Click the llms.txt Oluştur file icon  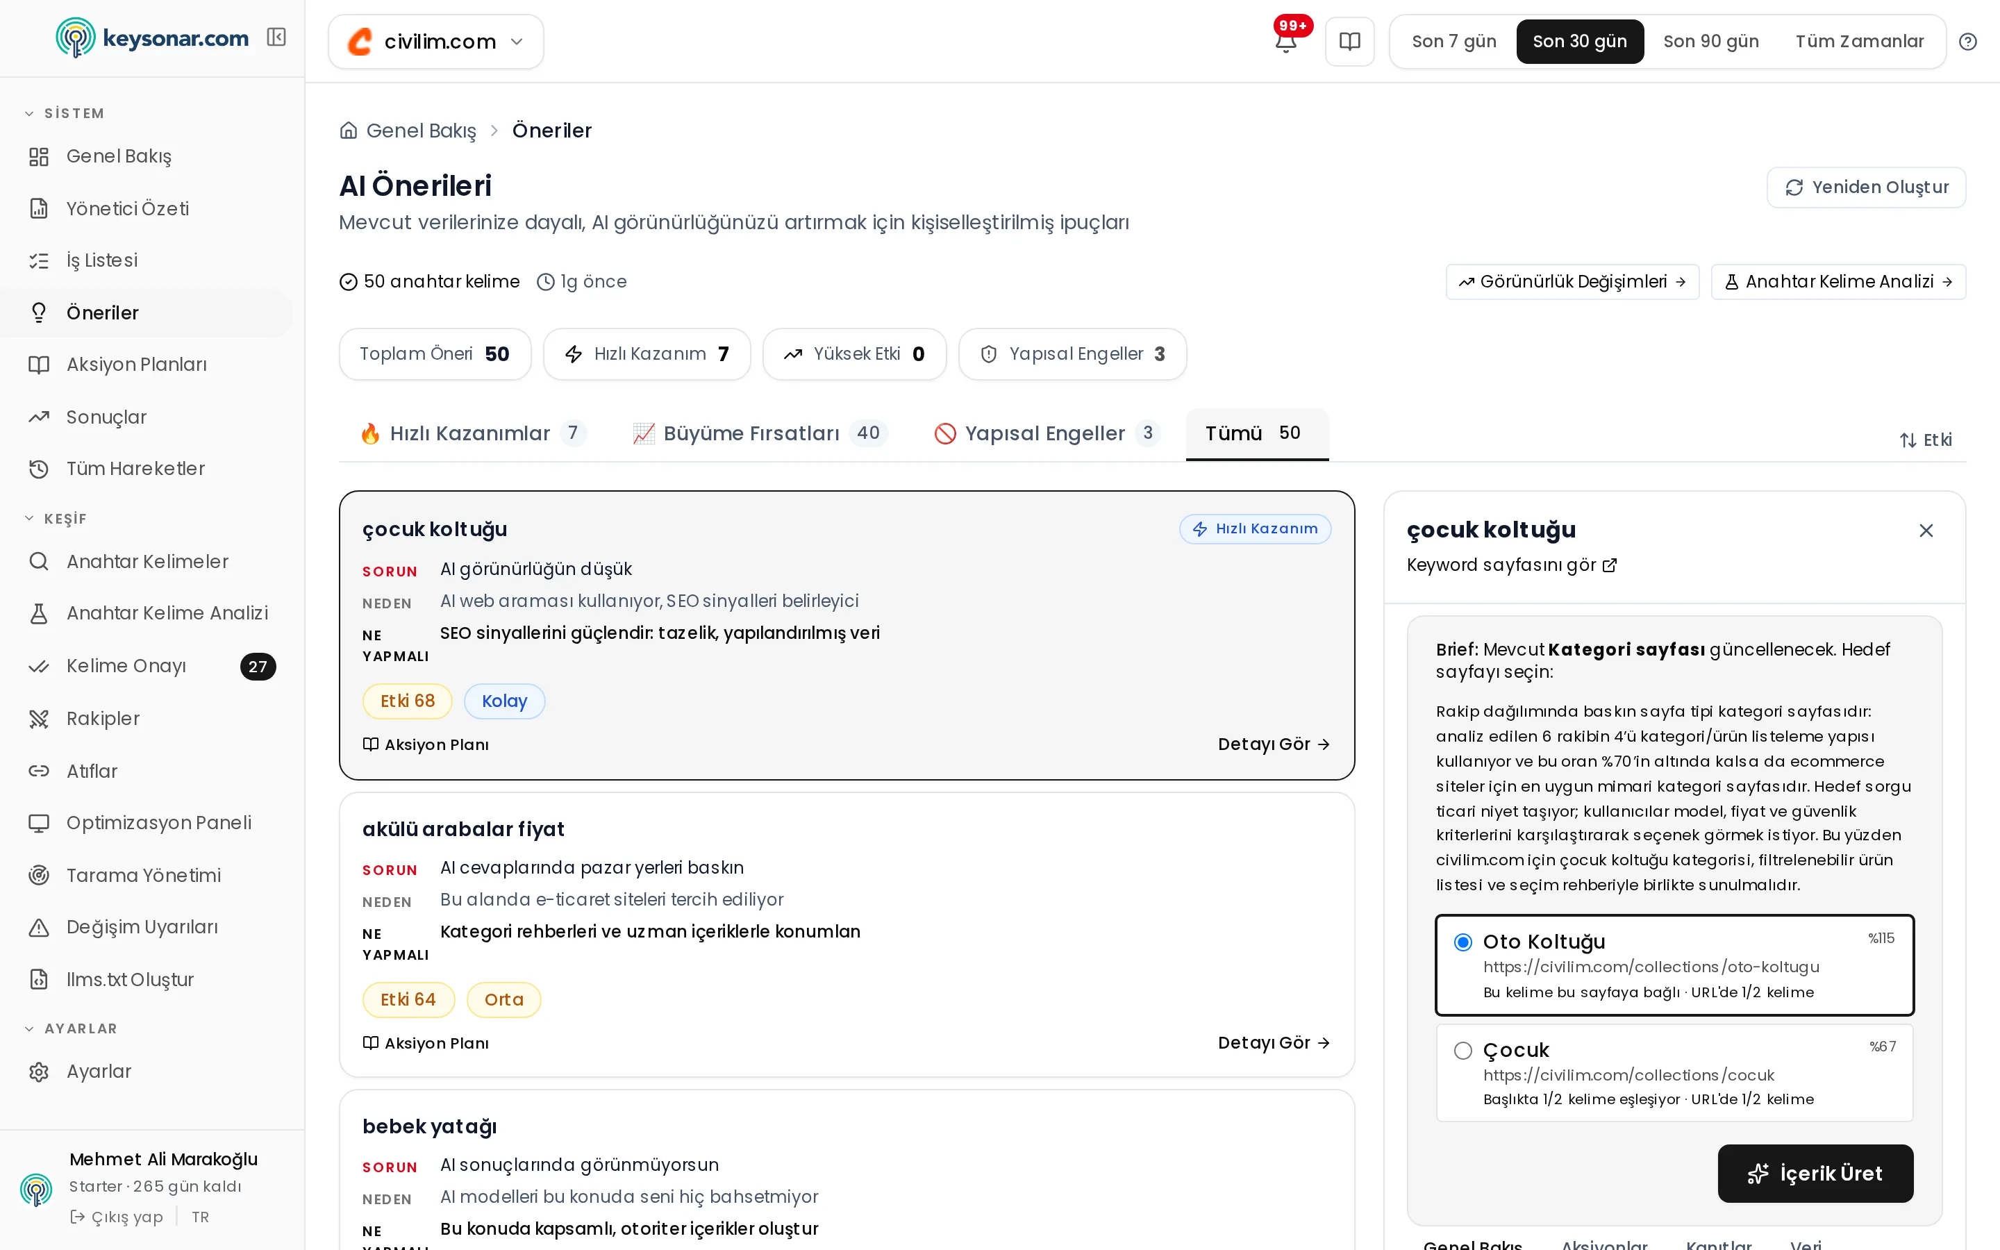click(x=39, y=979)
